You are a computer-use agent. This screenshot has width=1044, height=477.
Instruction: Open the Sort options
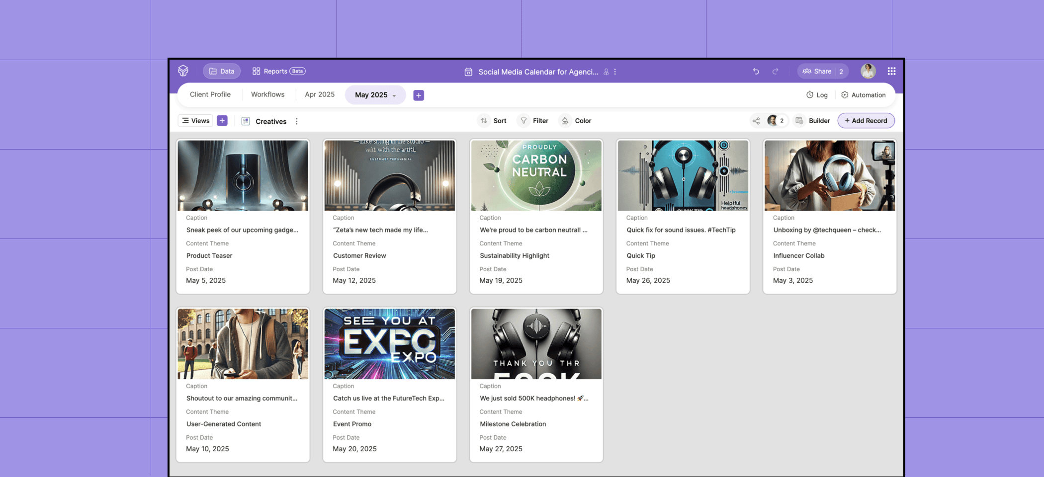pos(493,121)
